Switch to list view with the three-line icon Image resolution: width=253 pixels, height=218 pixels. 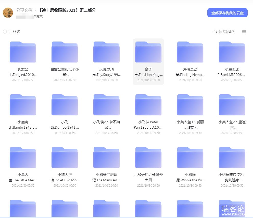click(x=244, y=32)
